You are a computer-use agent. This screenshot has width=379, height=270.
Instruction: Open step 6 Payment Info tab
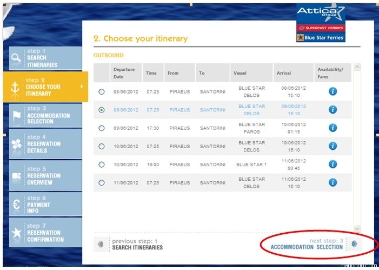click(45, 204)
